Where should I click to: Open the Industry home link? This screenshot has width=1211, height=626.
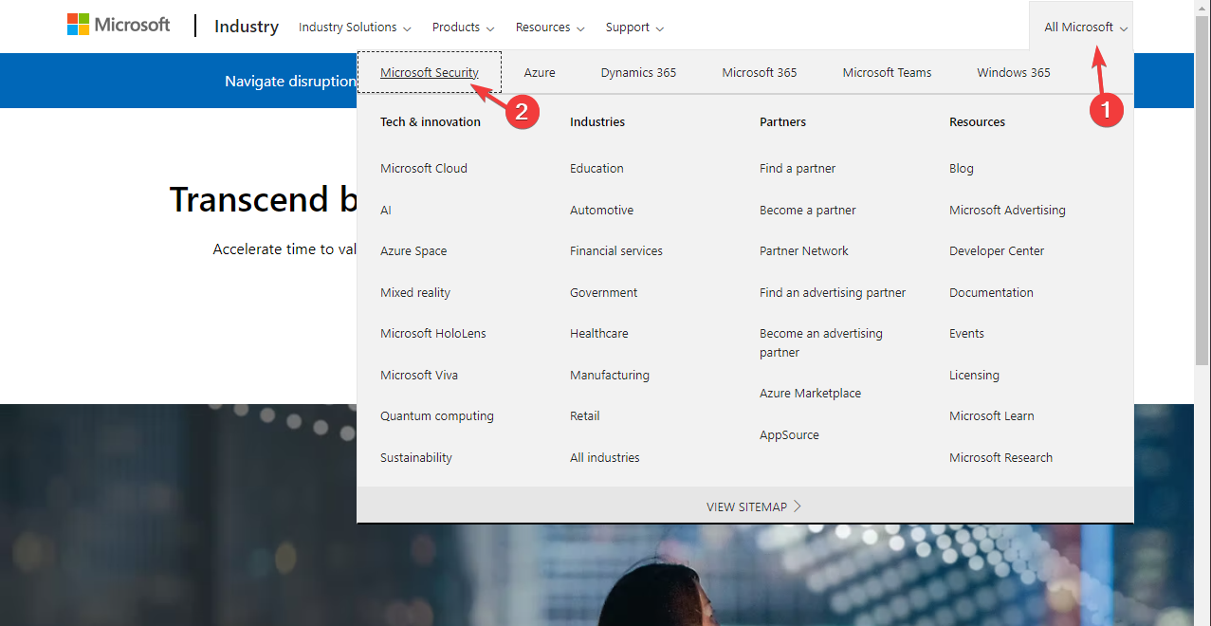pyautogui.click(x=247, y=27)
